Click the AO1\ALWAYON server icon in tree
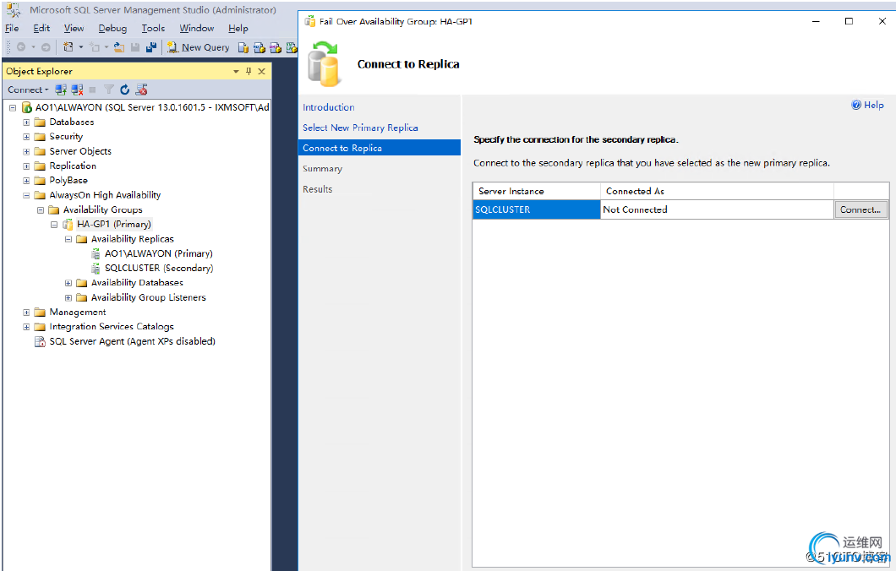The image size is (896, 571). (x=26, y=107)
